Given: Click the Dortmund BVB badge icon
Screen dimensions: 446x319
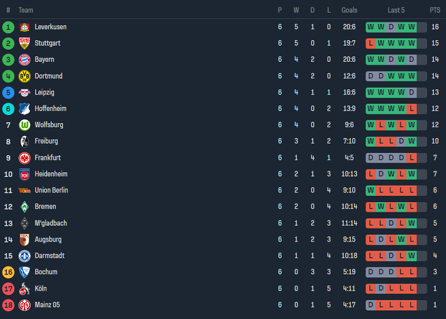Looking at the screenshot, I should pyautogui.click(x=25, y=76).
